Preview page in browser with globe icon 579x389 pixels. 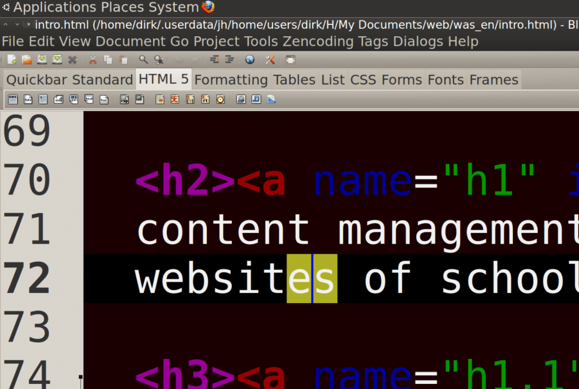(x=249, y=59)
